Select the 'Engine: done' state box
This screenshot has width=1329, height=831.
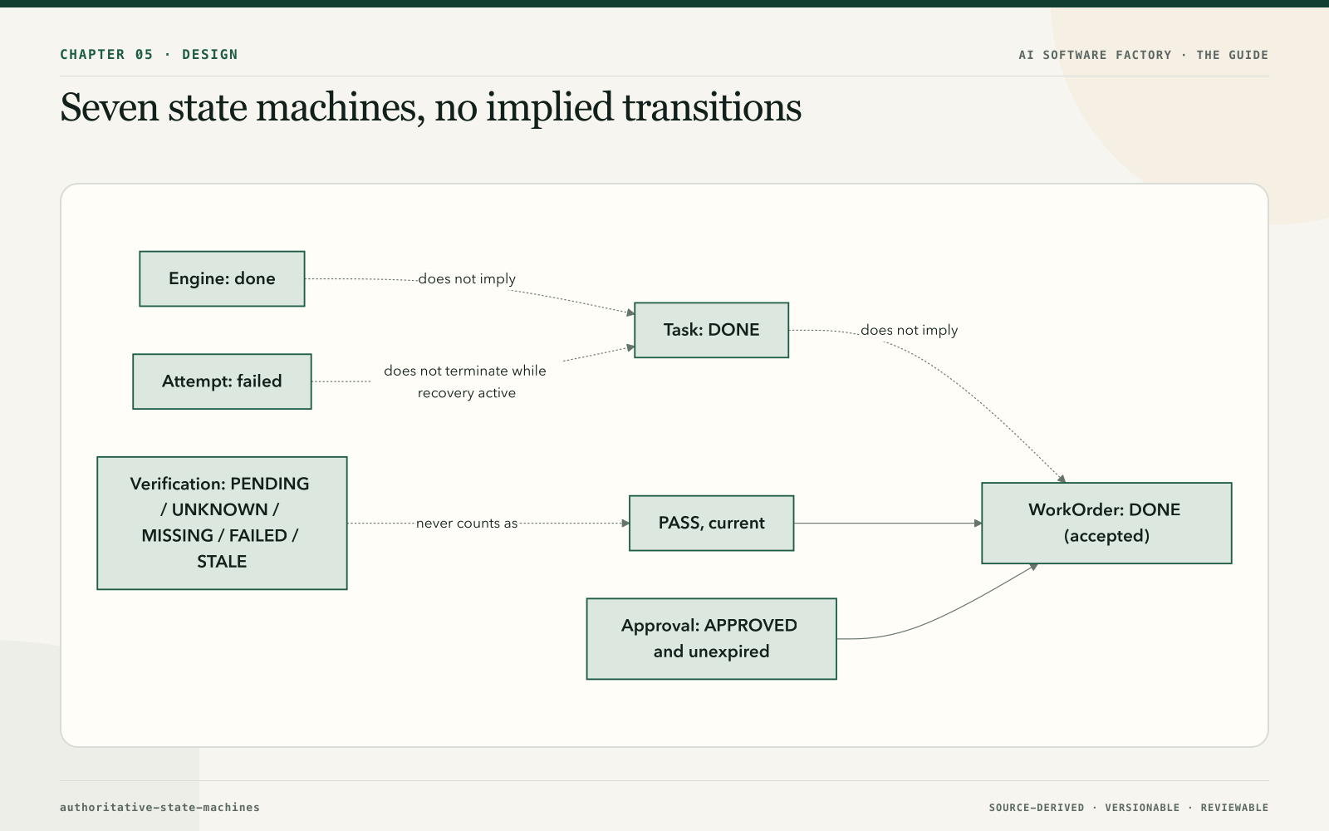click(222, 278)
